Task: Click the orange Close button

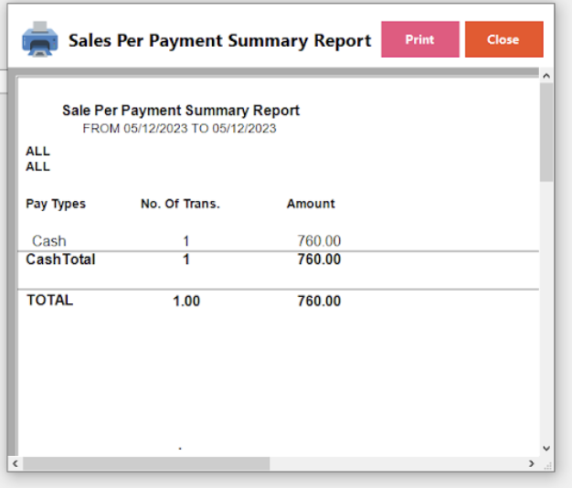Action: (x=503, y=39)
